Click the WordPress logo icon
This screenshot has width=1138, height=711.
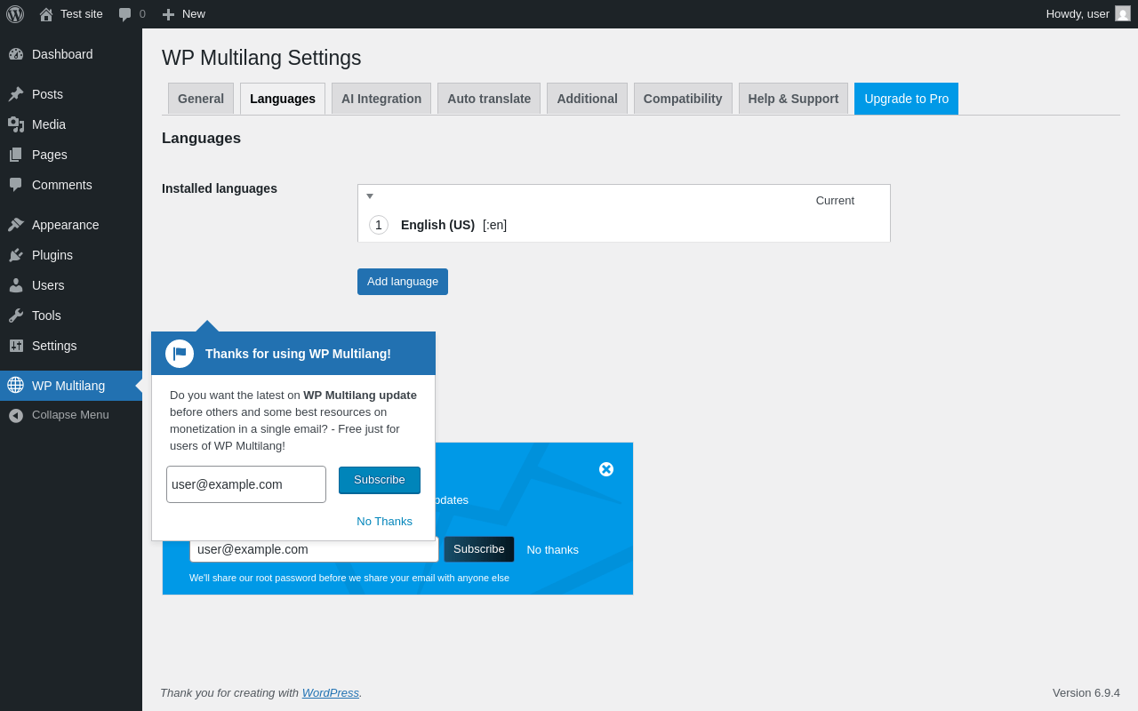tap(15, 14)
